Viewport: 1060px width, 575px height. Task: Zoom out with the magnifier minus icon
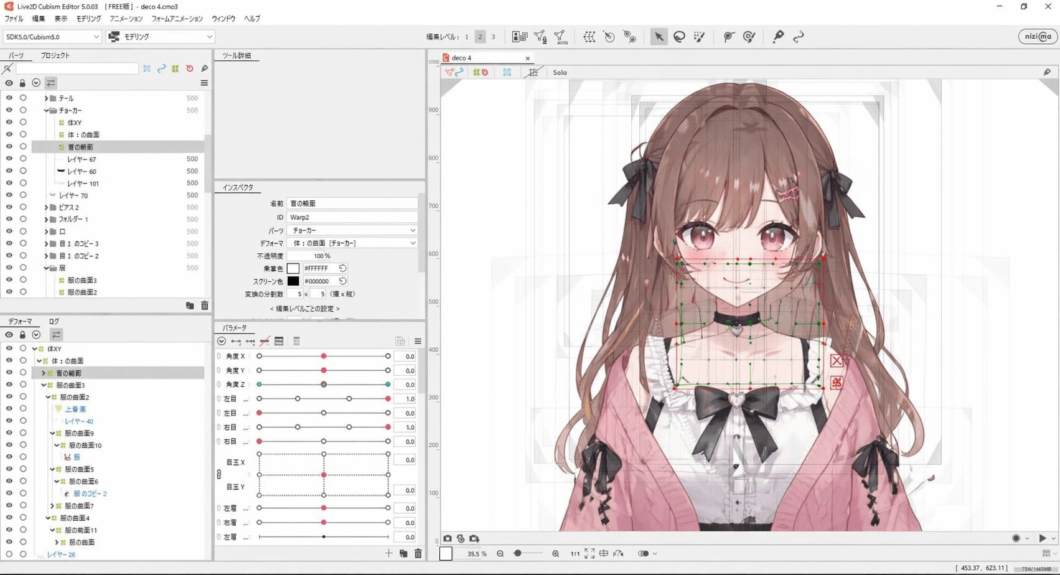(x=500, y=553)
